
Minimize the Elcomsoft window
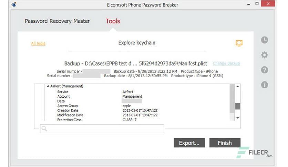pos(248,4)
